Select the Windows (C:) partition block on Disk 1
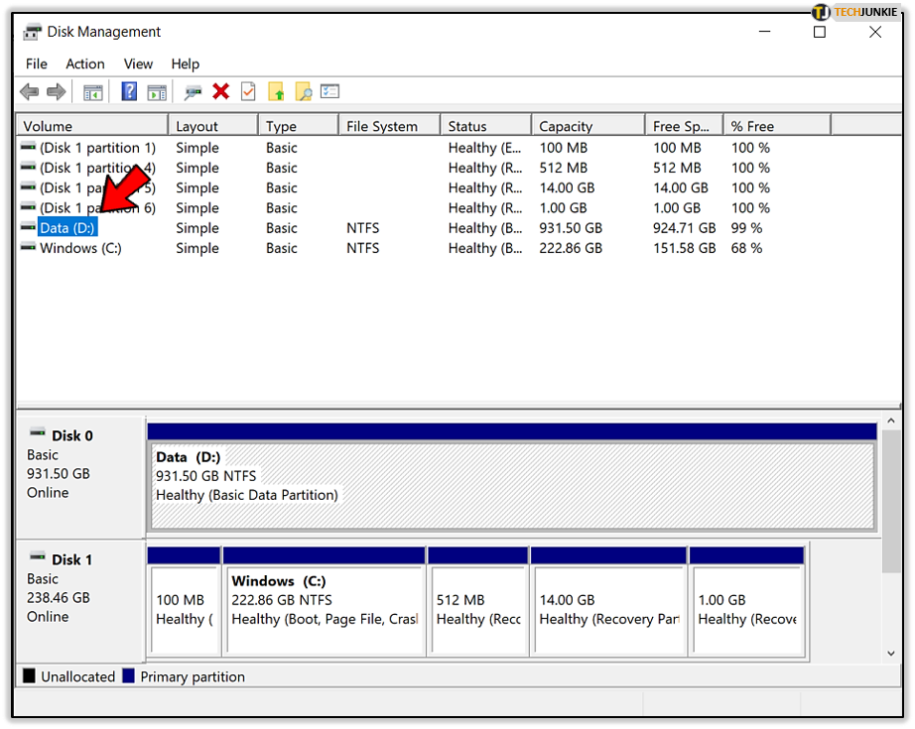Screen dimensions: 915x729 (326, 609)
